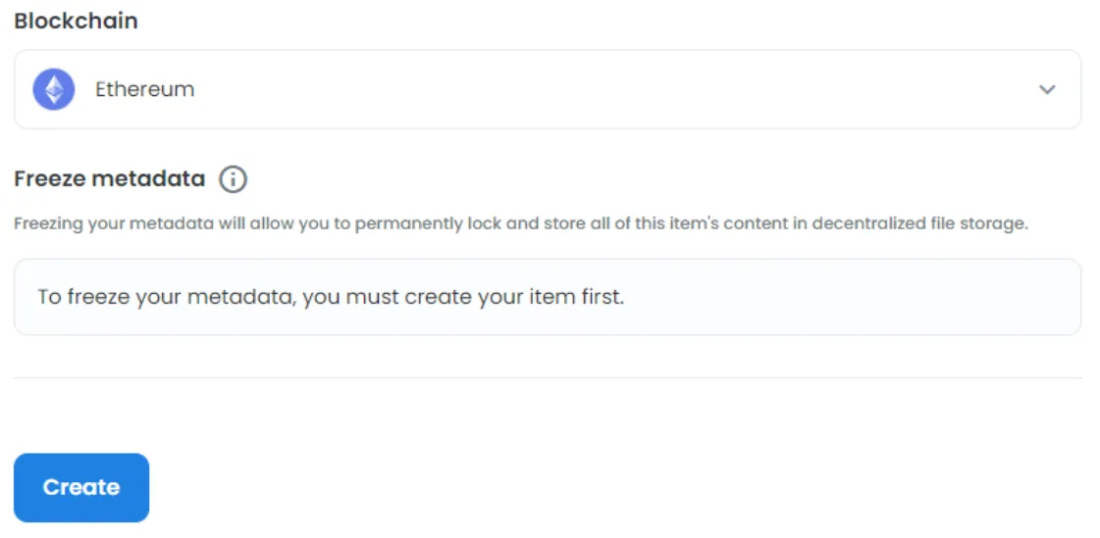Click the horizontal divider above Create

coord(547,377)
